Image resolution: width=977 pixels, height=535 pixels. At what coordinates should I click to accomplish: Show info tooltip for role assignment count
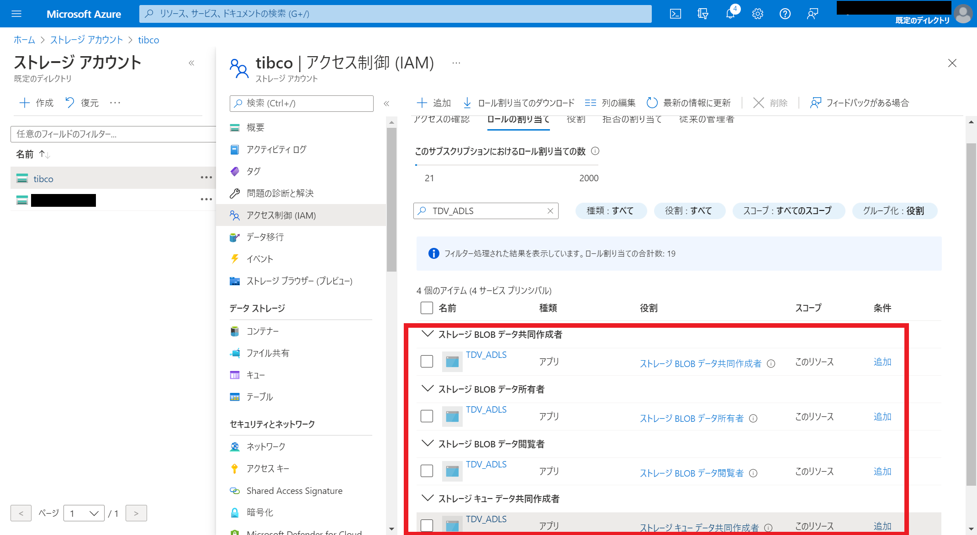coord(595,151)
